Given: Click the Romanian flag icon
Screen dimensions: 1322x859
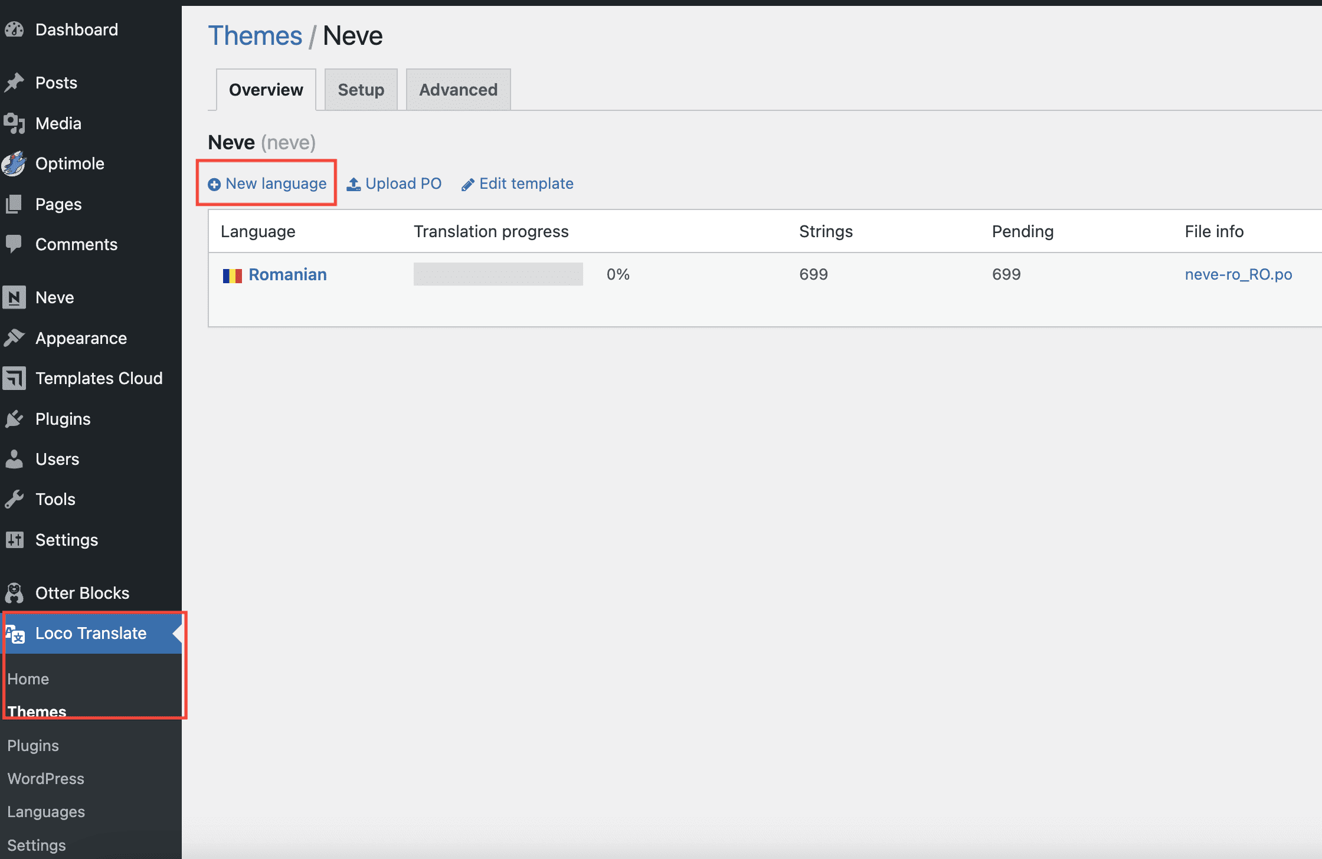Looking at the screenshot, I should (x=232, y=276).
